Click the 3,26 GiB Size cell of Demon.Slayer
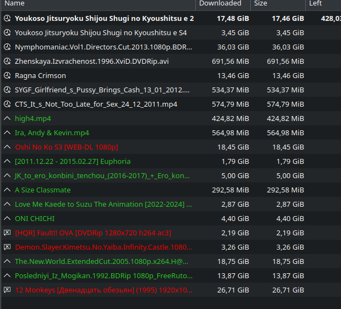Screen dimensions: 341x309 pos(290,247)
